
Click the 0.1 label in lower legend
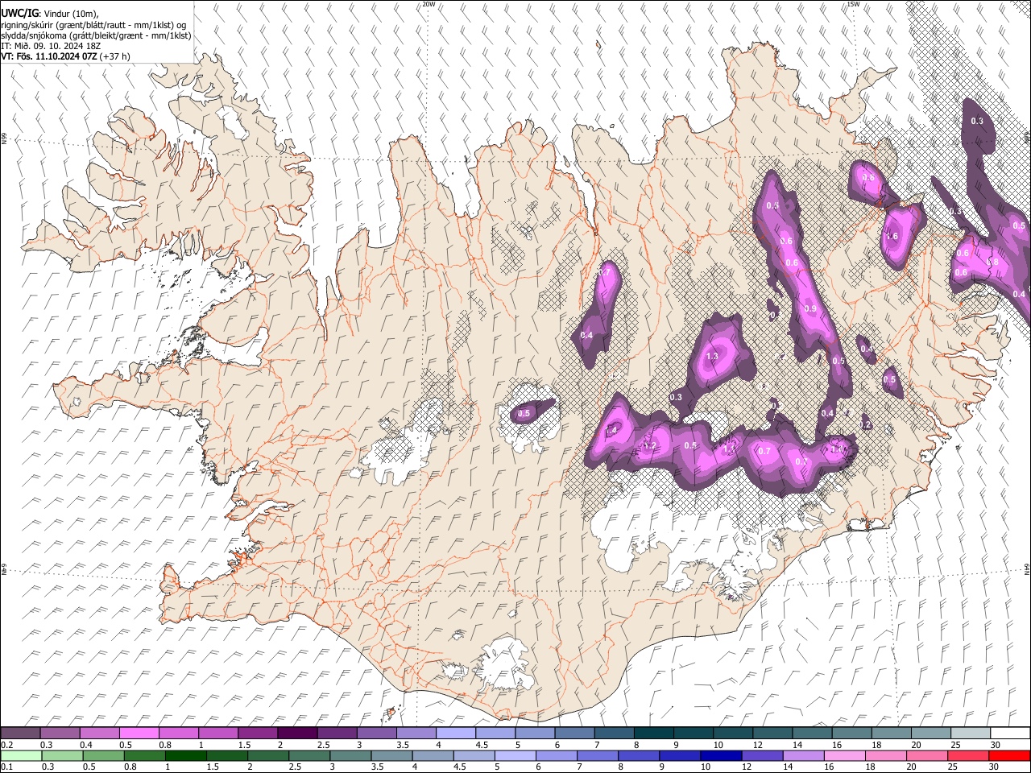6,767
